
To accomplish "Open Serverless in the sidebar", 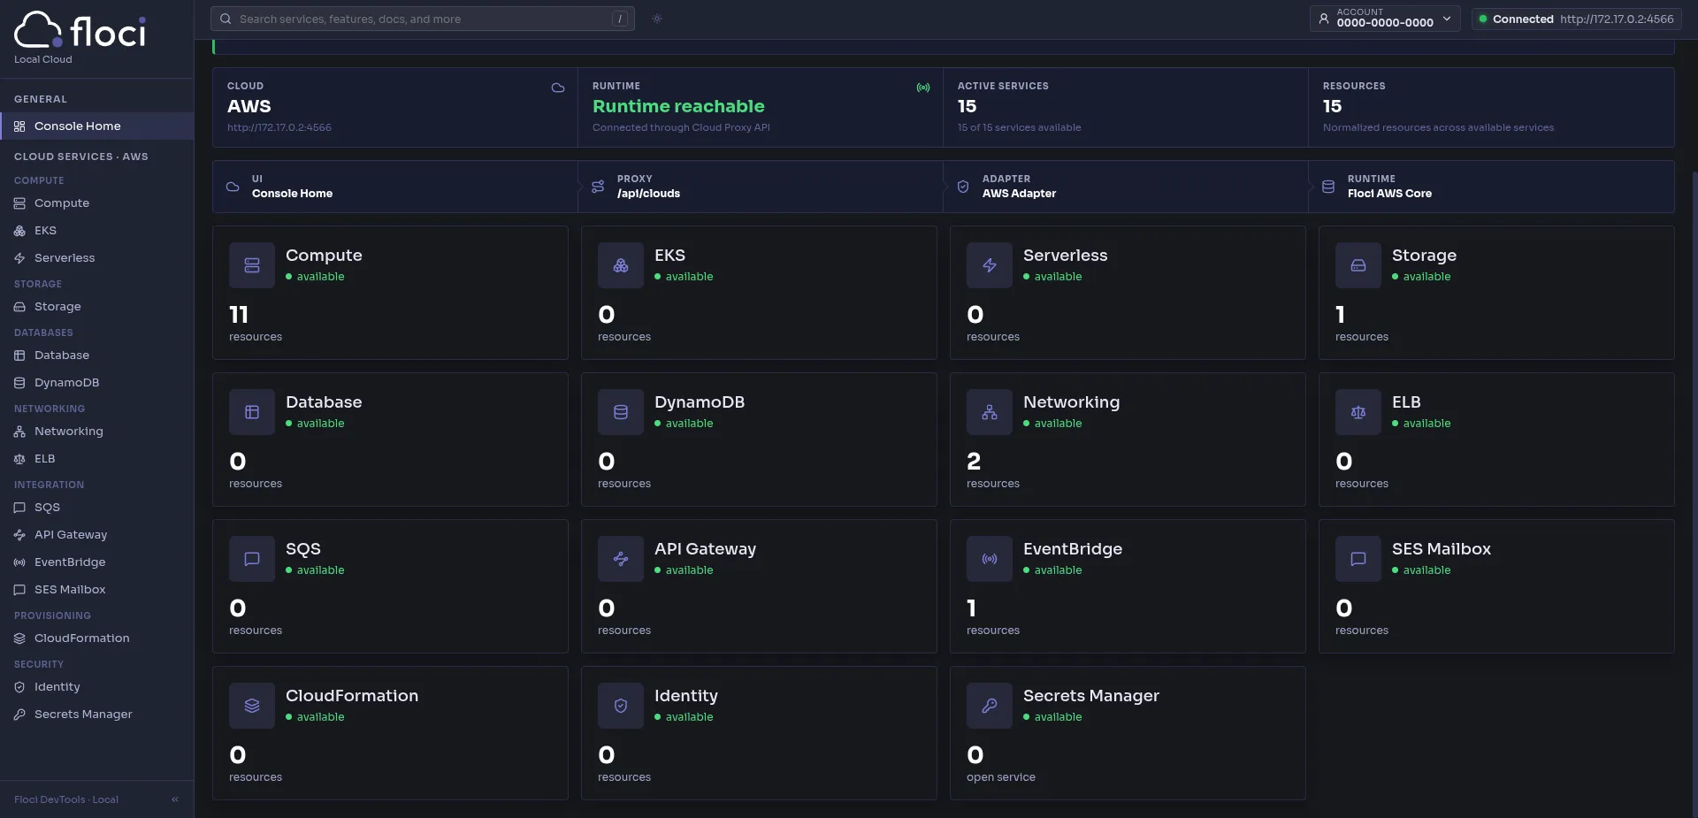I will [x=97, y=258].
